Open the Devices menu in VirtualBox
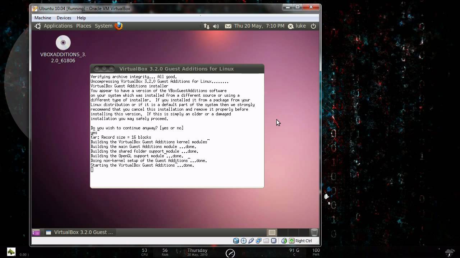 (x=64, y=18)
